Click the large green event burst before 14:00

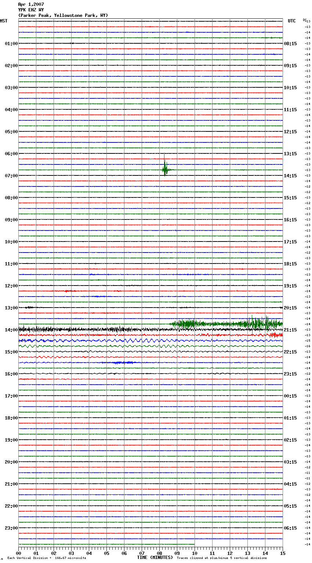point(226,323)
